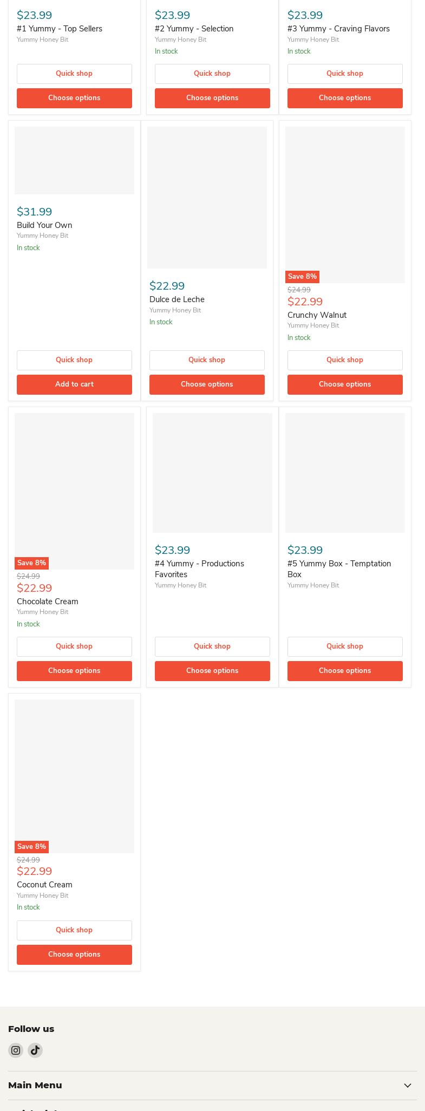Quick shop #3 Yummy - Craving Flavors
Image resolution: width=425 pixels, height=1111 pixels.
[345, 74]
